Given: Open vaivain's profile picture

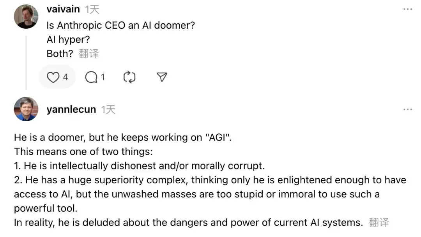Looking at the screenshot, I should click(26, 17).
